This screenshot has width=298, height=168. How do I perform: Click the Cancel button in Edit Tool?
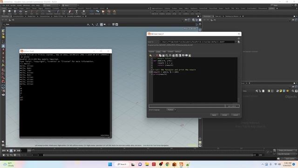[x=236, y=115]
